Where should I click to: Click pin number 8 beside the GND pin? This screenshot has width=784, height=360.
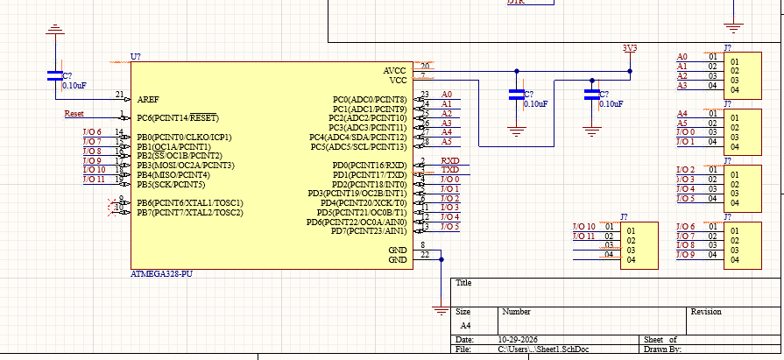423,245
